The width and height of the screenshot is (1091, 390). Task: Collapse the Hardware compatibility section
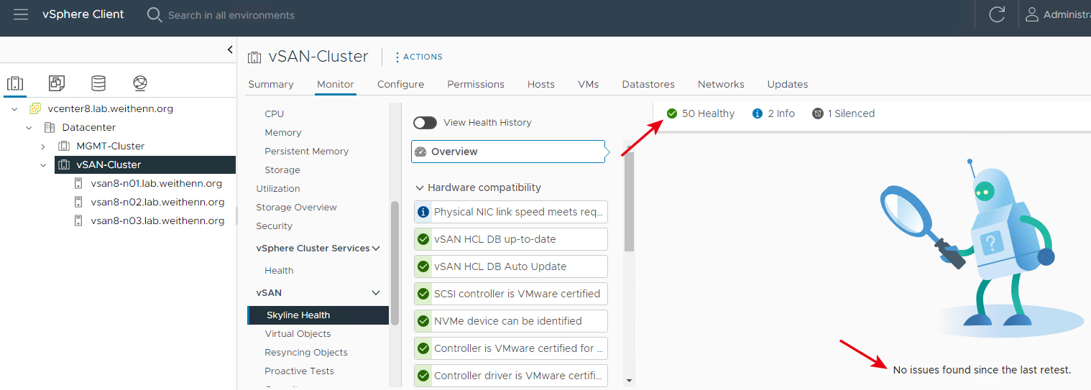420,187
